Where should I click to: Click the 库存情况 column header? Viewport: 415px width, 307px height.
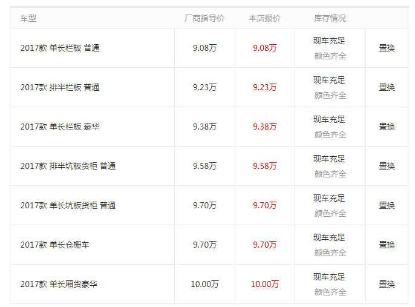pyautogui.click(x=330, y=18)
